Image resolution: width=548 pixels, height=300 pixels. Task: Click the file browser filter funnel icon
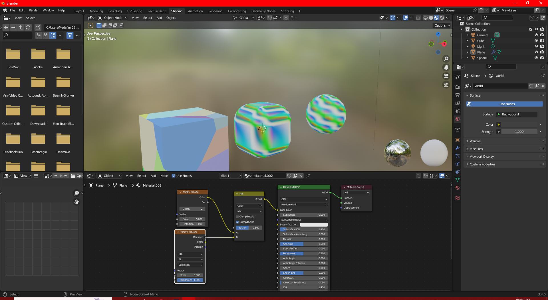pos(70,35)
